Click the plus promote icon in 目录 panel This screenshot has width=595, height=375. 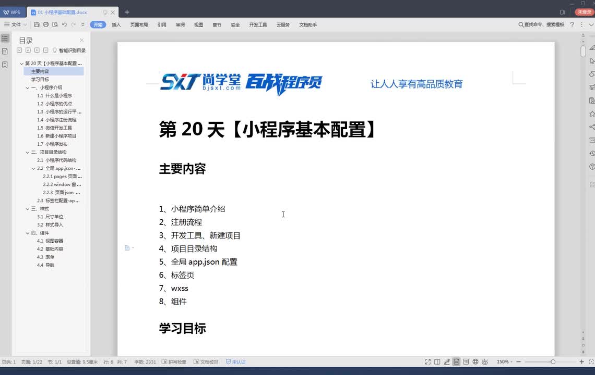[37, 50]
